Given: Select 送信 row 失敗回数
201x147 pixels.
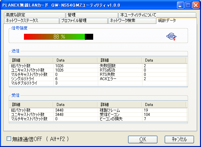Looking at the screenshot, I should (108, 66).
